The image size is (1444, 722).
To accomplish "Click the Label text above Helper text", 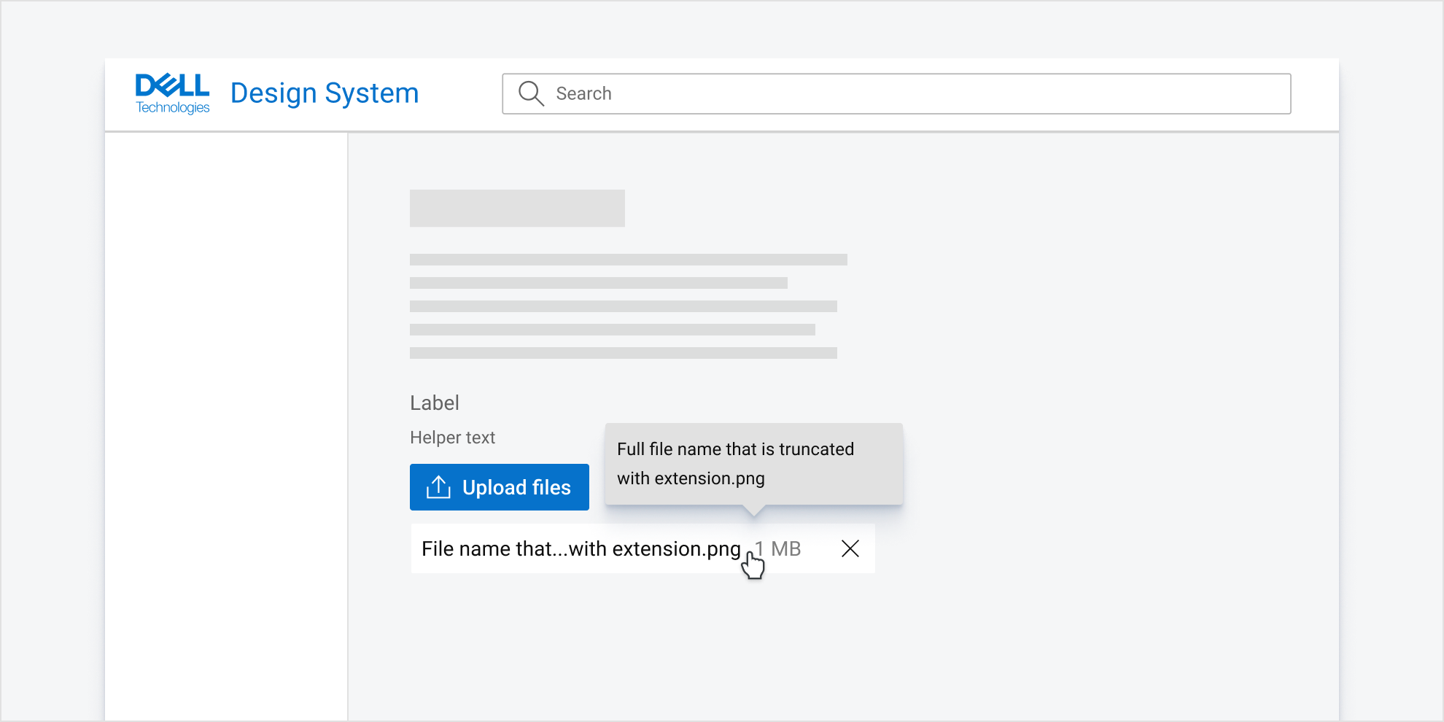I will coord(434,402).
